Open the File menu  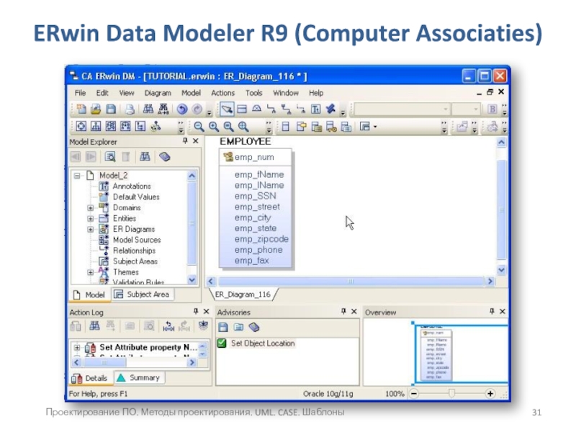click(x=80, y=93)
